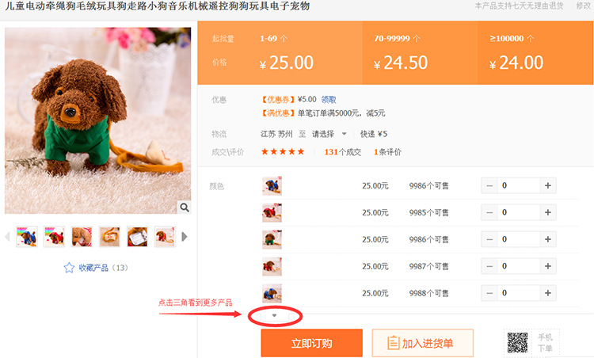Click the magnifier icon on product image
594x358 pixels.
(185, 208)
